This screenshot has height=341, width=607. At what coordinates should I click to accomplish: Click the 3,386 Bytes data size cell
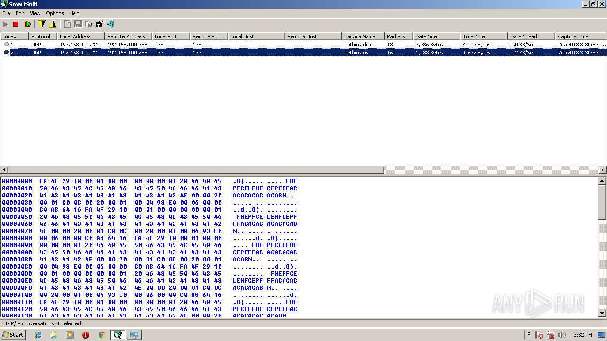(429, 45)
